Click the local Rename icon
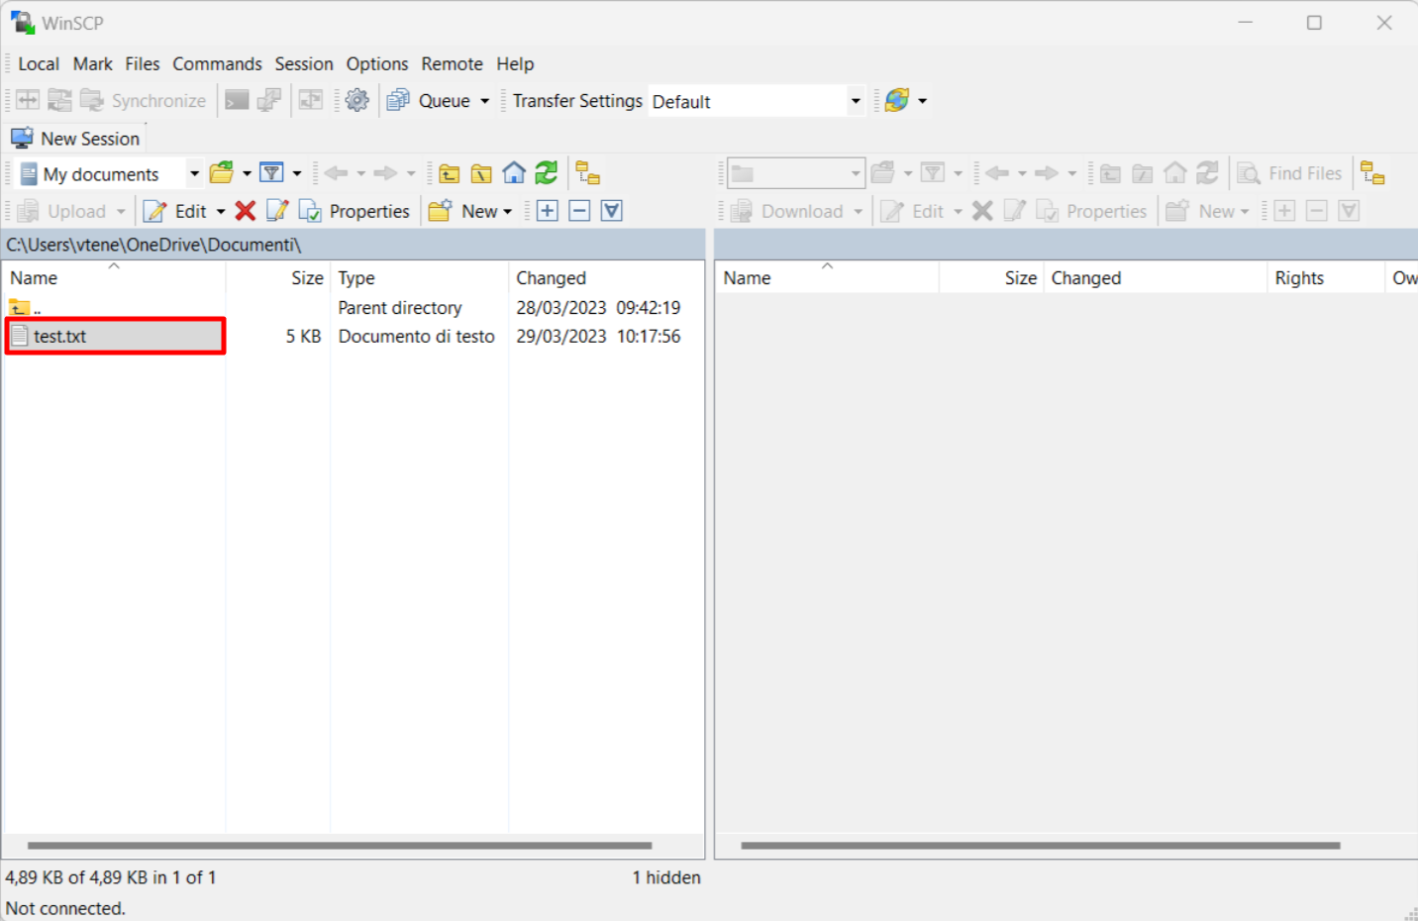The width and height of the screenshot is (1418, 921). point(277,211)
